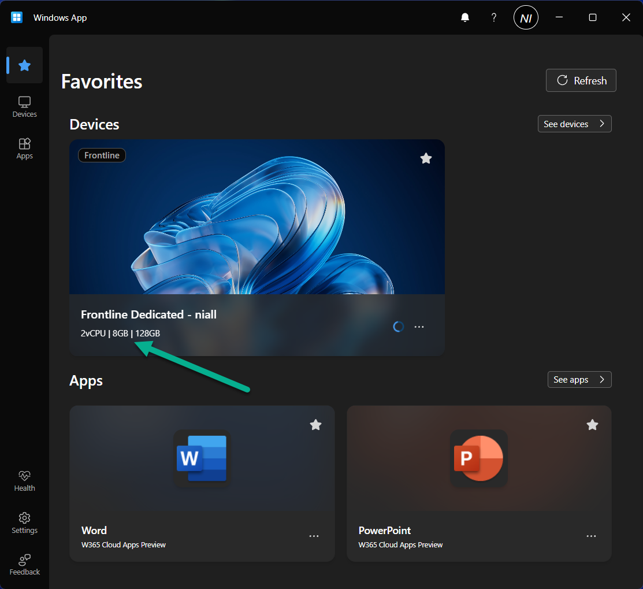Viewport: 643px width, 589px height.
Task: Select the Feedback icon in the sidebar
Action: [24, 564]
